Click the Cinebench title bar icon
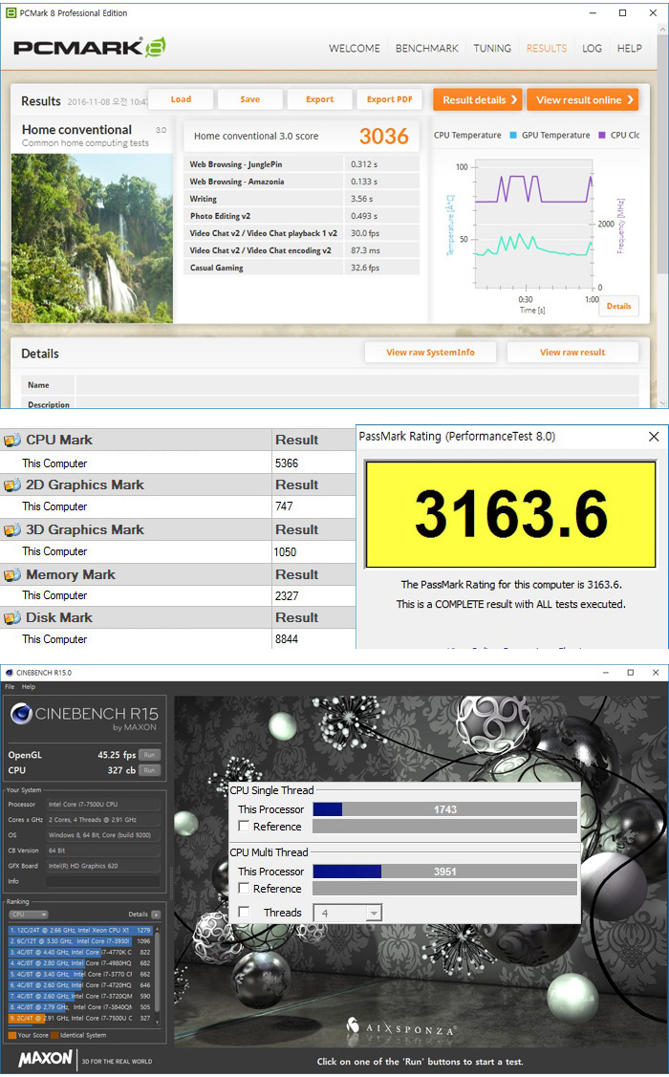The width and height of the screenshot is (669, 1077). (10, 673)
